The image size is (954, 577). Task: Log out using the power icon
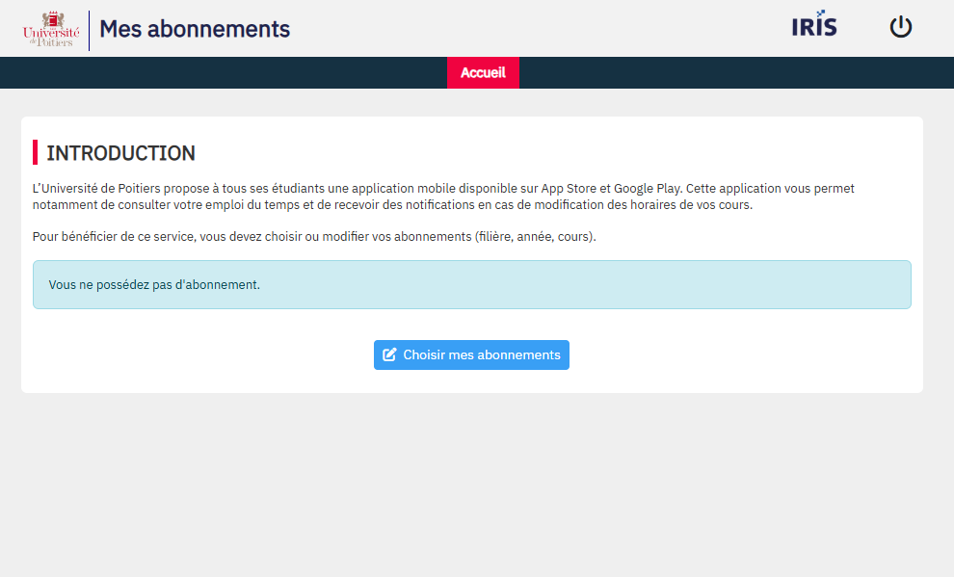(900, 27)
